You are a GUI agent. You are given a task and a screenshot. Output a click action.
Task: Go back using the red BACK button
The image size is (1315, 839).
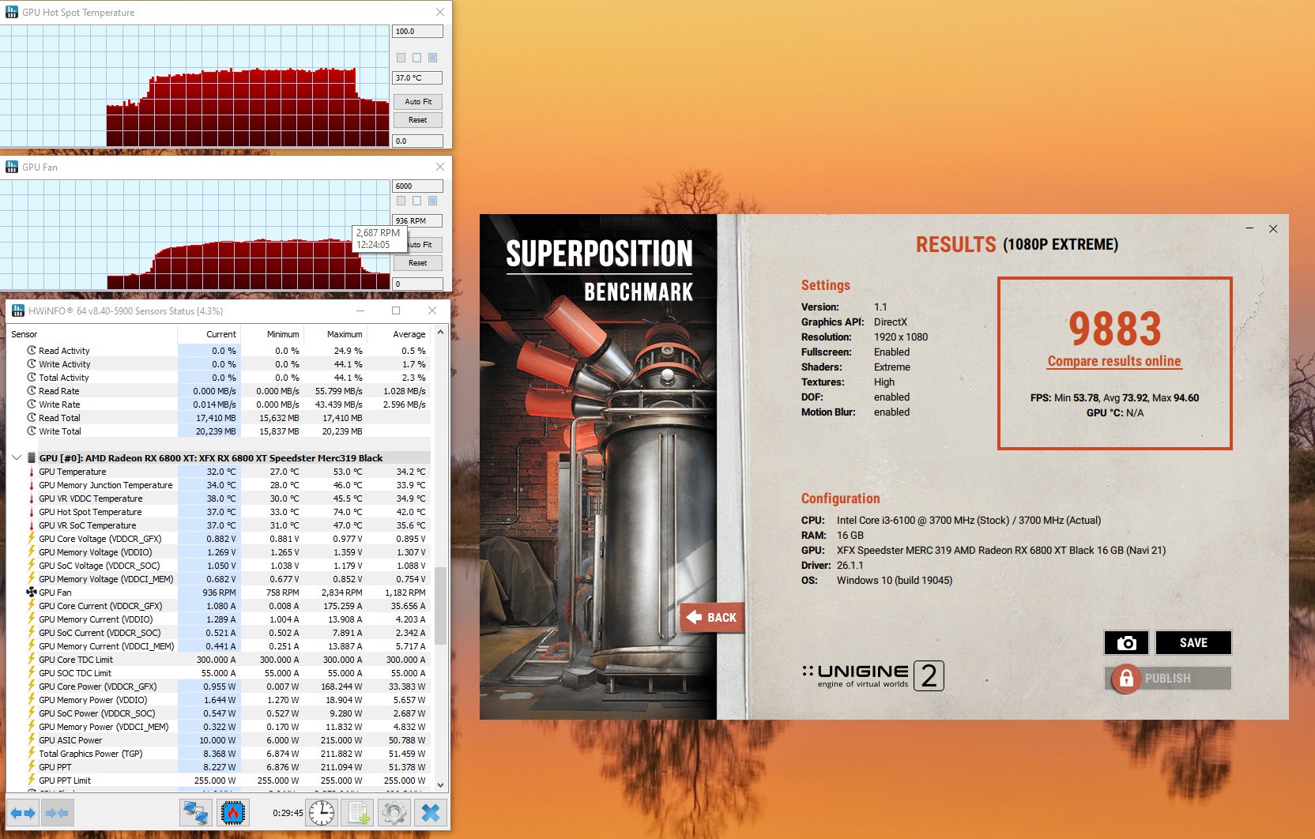click(x=711, y=617)
